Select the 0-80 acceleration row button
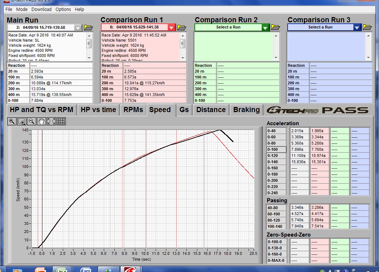Image resolution: width=379 pixels, height=272 pixels. point(276,143)
